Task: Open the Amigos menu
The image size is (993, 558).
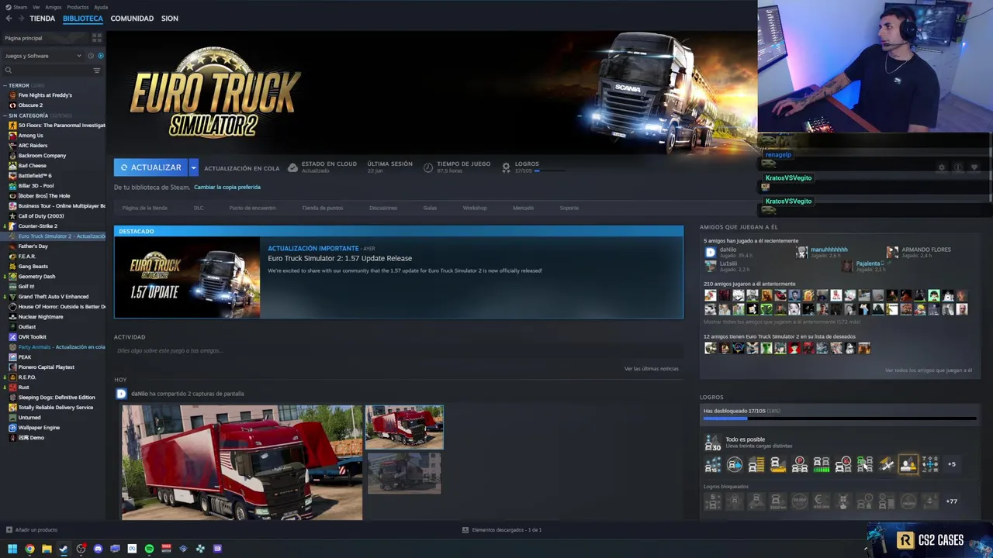Action: 54,7
